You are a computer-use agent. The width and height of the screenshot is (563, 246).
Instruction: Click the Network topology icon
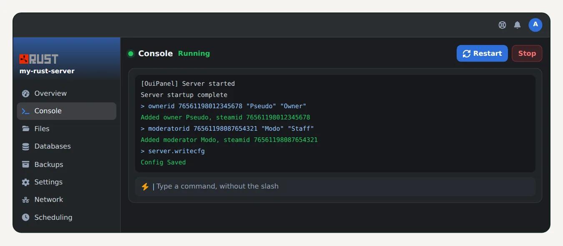(26, 200)
